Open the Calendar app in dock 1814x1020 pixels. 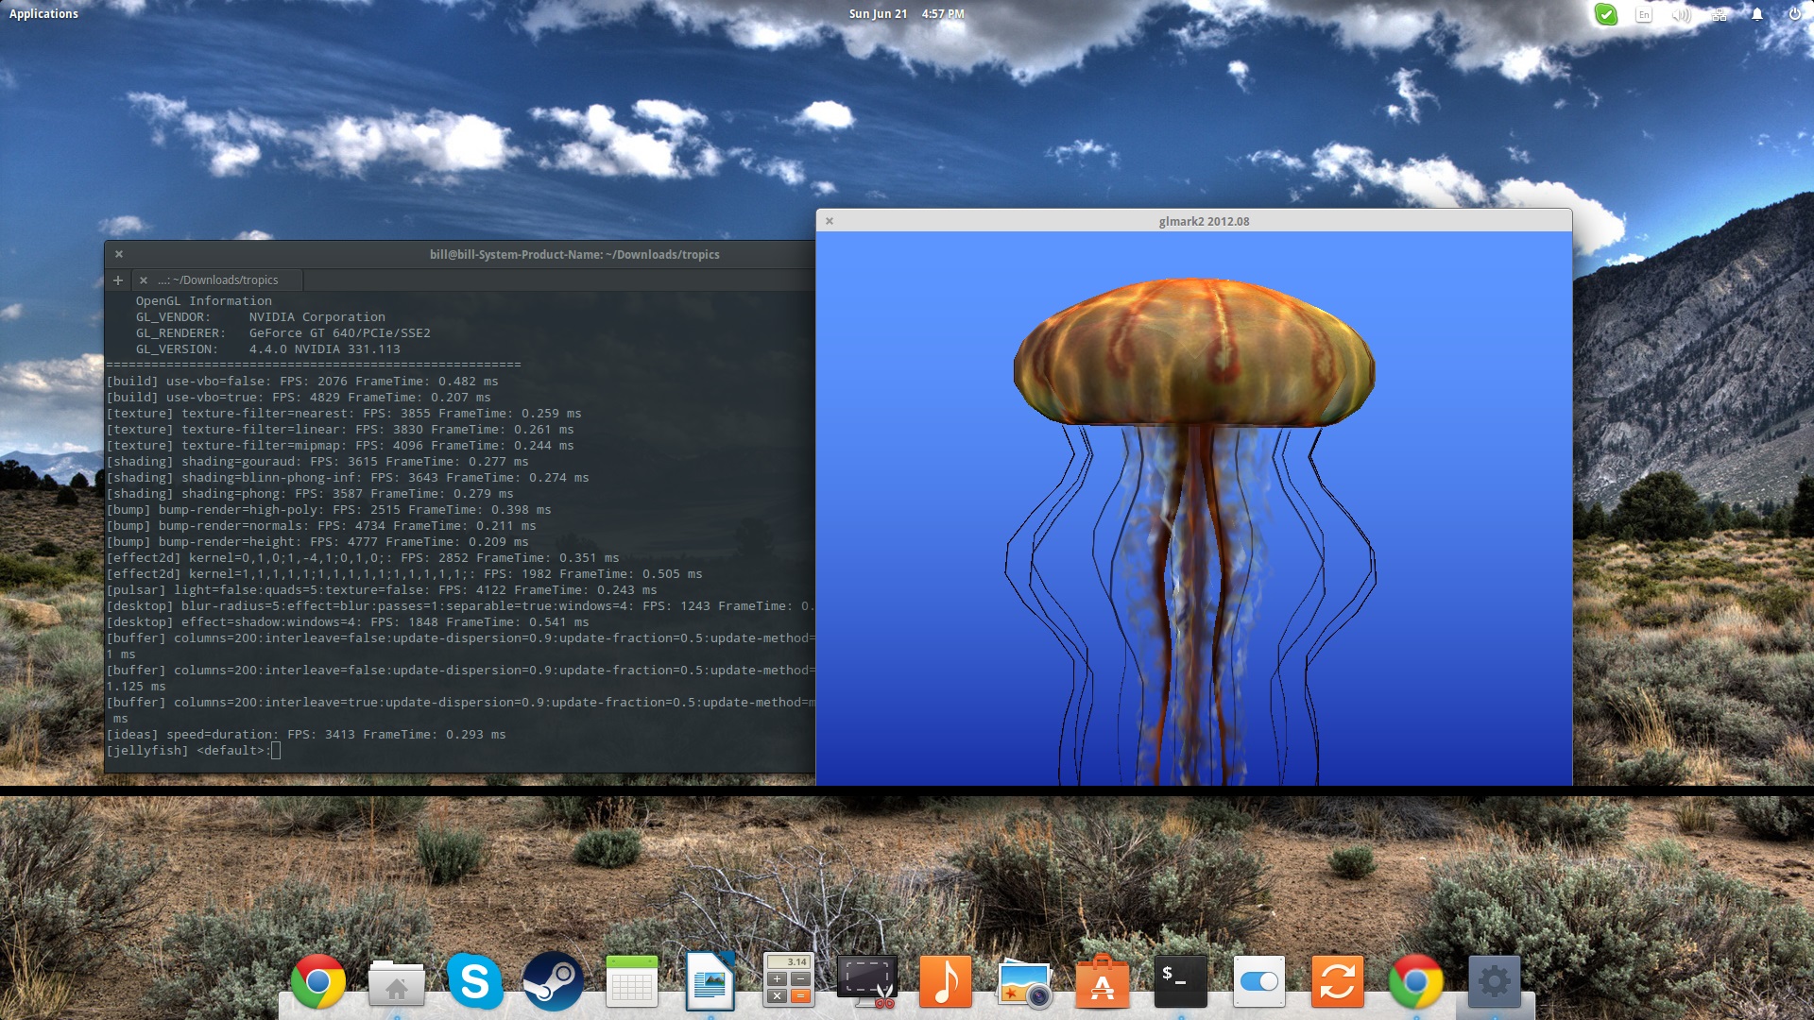click(x=631, y=981)
